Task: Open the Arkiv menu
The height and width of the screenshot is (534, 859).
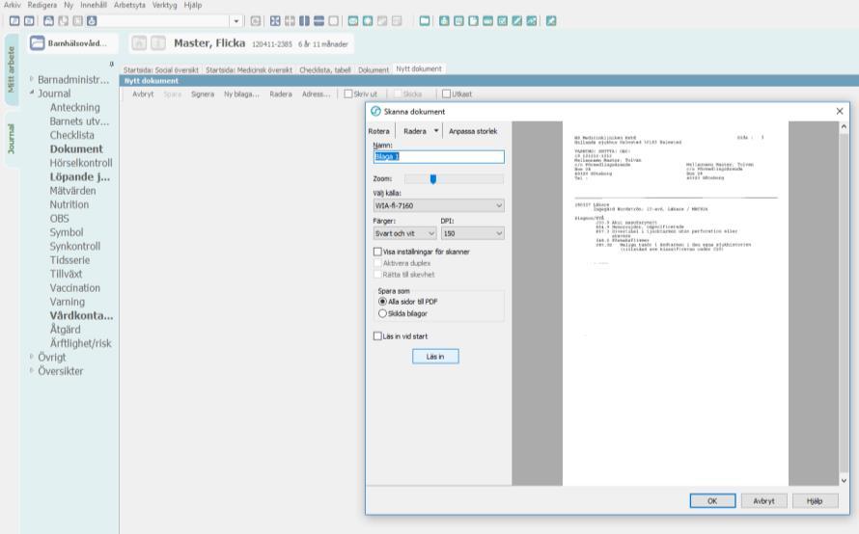Action: (x=12, y=5)
